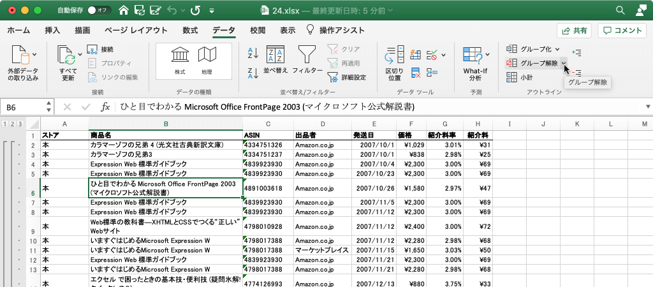Click outline level 1 button

tap(4, 124)
